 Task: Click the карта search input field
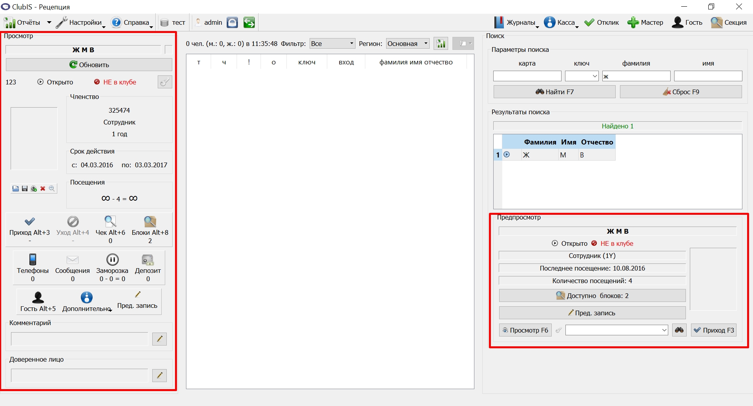(x=527, y=76)
